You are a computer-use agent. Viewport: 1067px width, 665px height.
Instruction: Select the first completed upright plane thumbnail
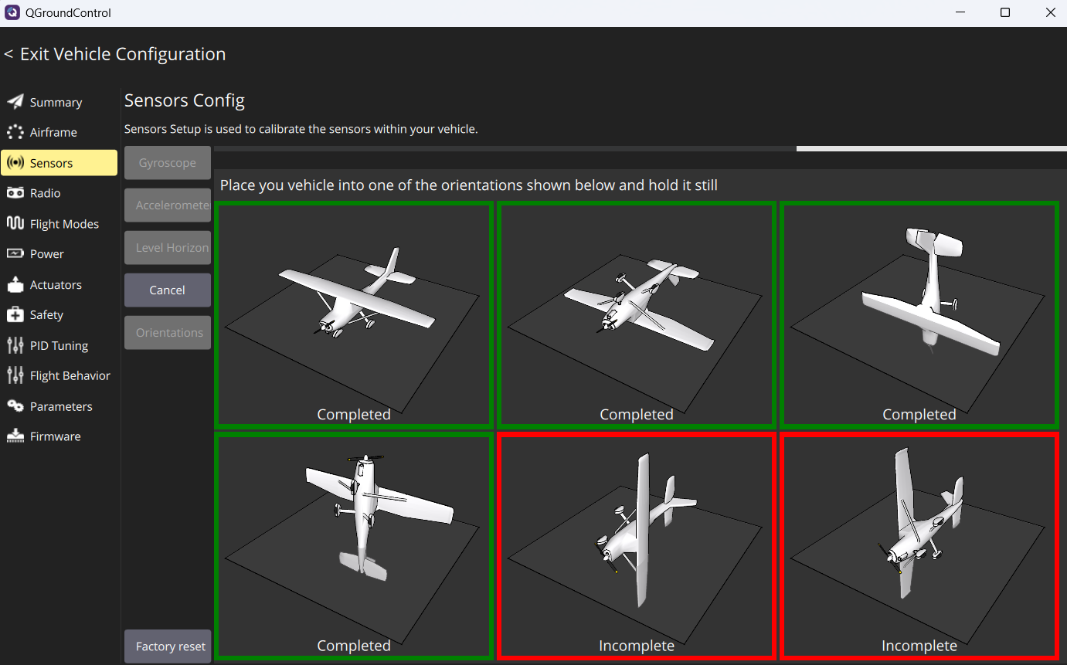354,315
